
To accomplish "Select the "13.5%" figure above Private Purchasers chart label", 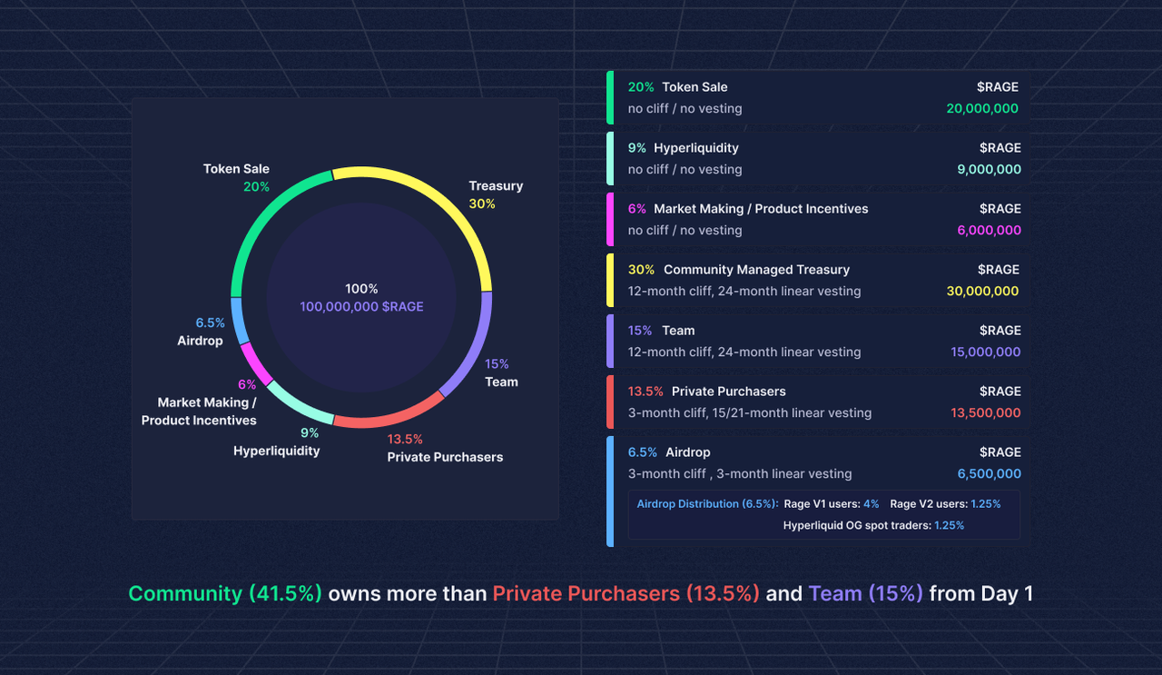I will click(x=405, y=439).
